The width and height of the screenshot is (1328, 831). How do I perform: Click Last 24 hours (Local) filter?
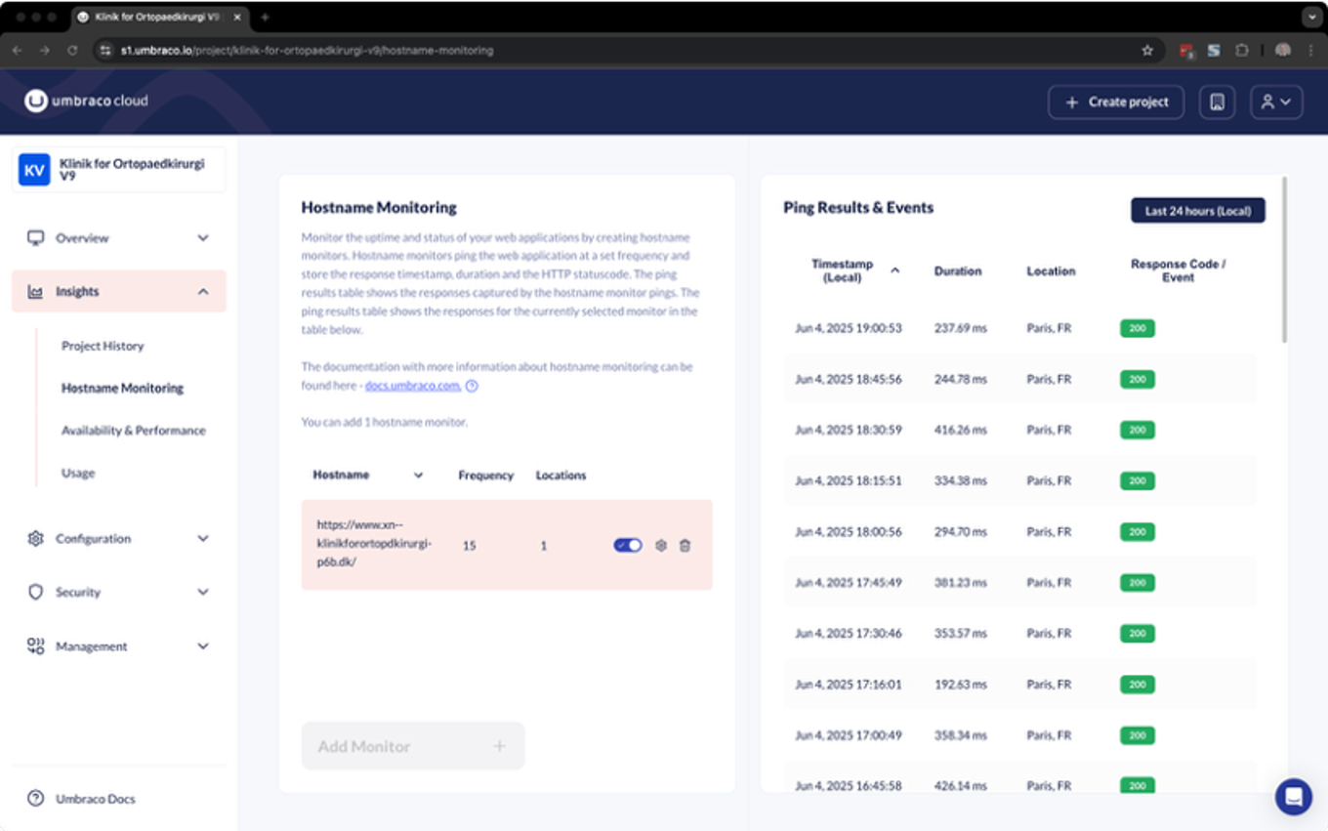click(1198, 210)
